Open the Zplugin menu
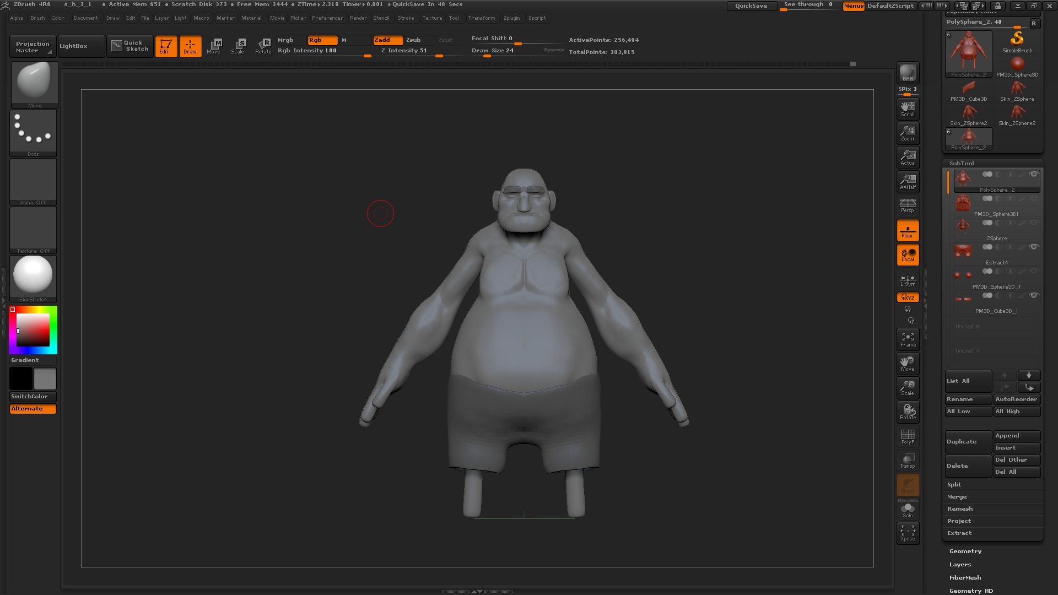The width and height of the screenshot is (1058, 595). [511, 18]
